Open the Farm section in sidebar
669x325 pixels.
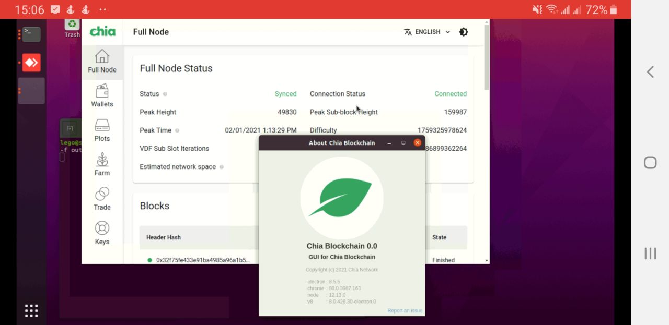102,165
